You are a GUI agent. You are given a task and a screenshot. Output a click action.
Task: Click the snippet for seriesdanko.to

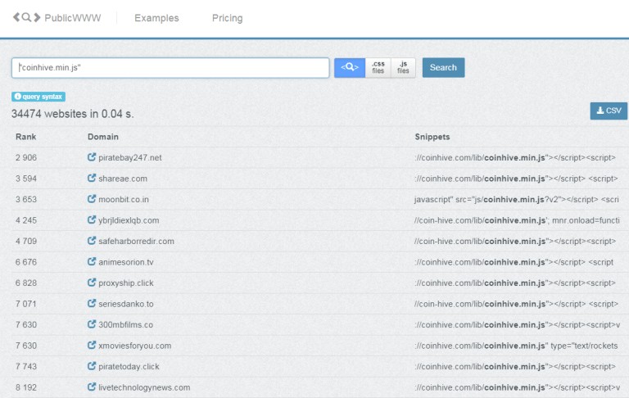[516, 304]
